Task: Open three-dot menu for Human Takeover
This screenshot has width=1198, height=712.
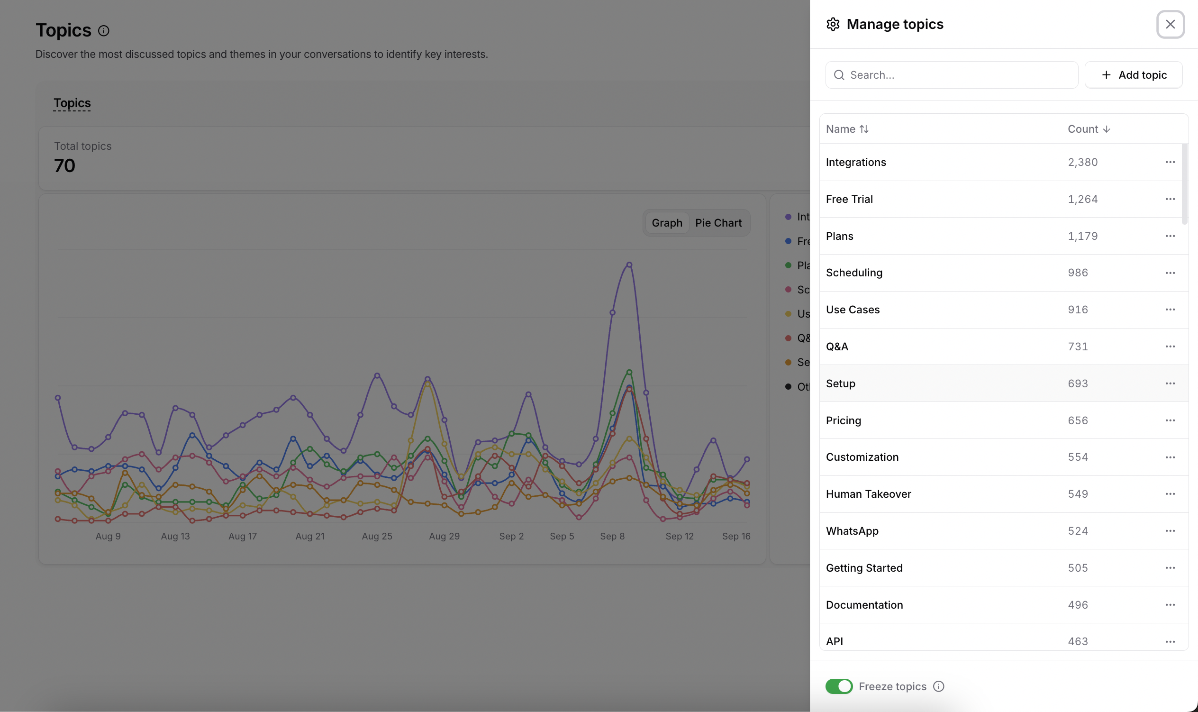Action: (x=1170, y=493)
